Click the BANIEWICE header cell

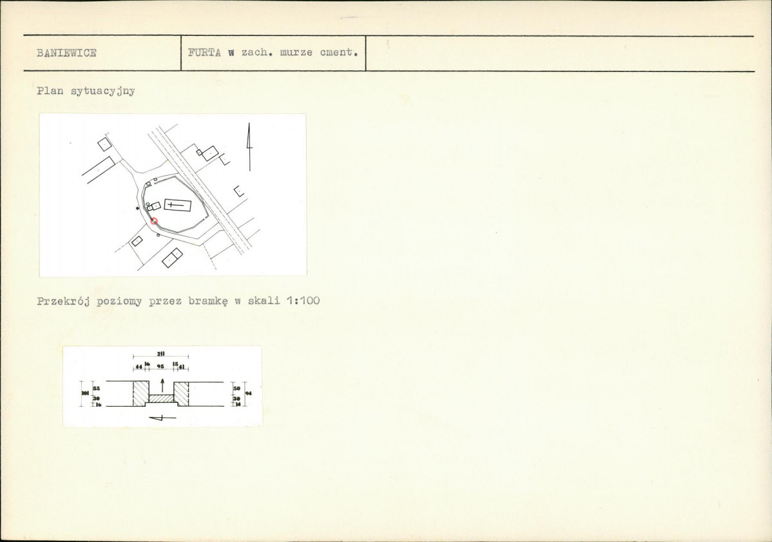tap(102, 53)
